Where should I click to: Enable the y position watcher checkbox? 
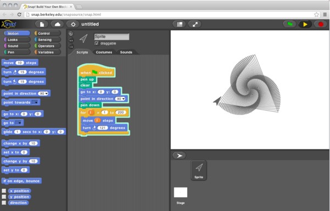(x=4, y=197)
